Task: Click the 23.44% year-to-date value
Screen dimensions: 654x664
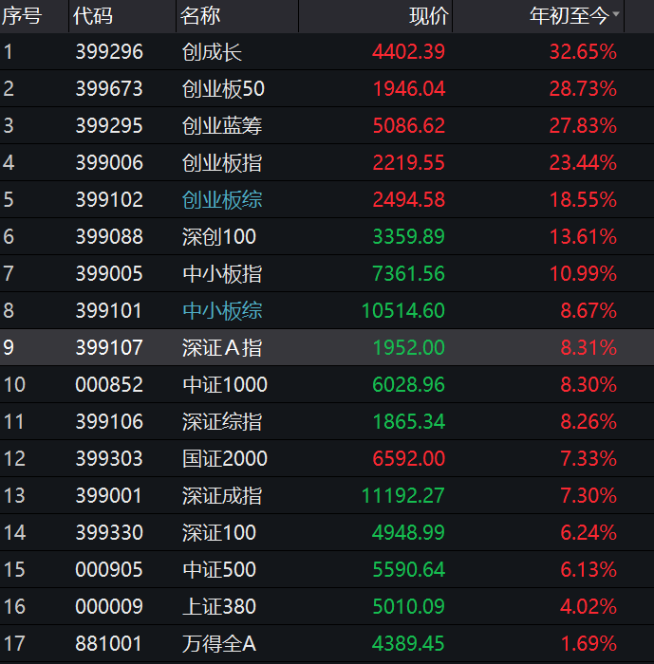Action: tap(583, 162)
